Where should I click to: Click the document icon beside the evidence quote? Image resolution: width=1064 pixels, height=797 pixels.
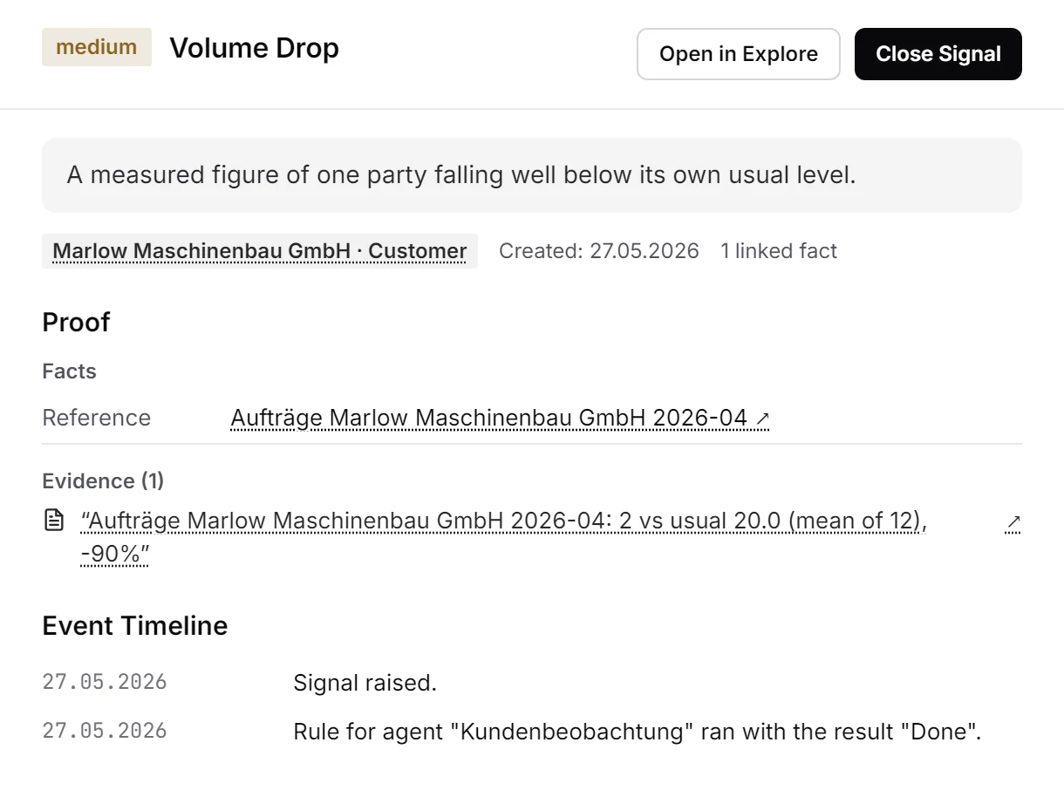54,521
